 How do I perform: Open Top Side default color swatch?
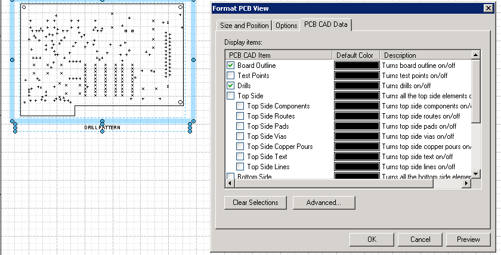tap(357, 96)
